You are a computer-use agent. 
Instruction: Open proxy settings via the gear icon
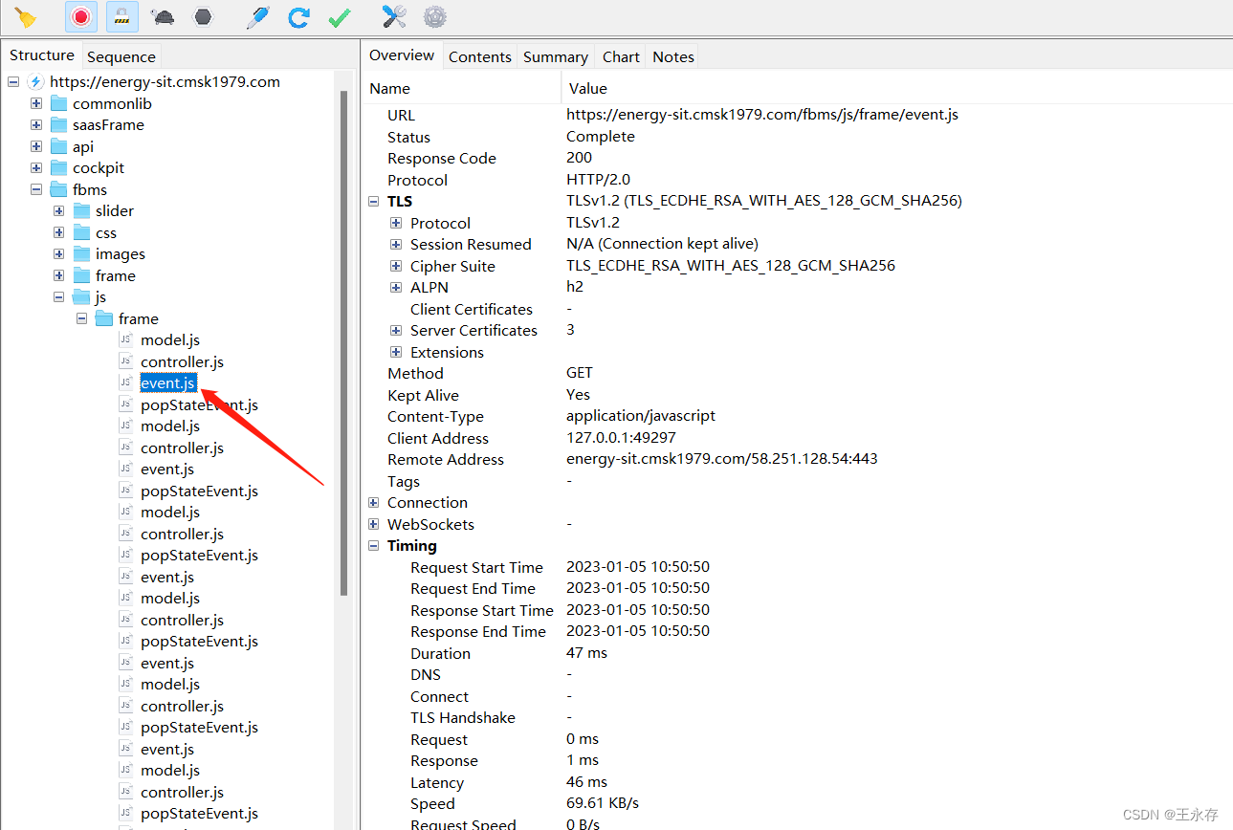[x=434, y=16]
